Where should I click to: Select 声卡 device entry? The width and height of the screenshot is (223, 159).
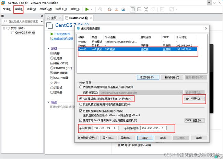[55, 83]
